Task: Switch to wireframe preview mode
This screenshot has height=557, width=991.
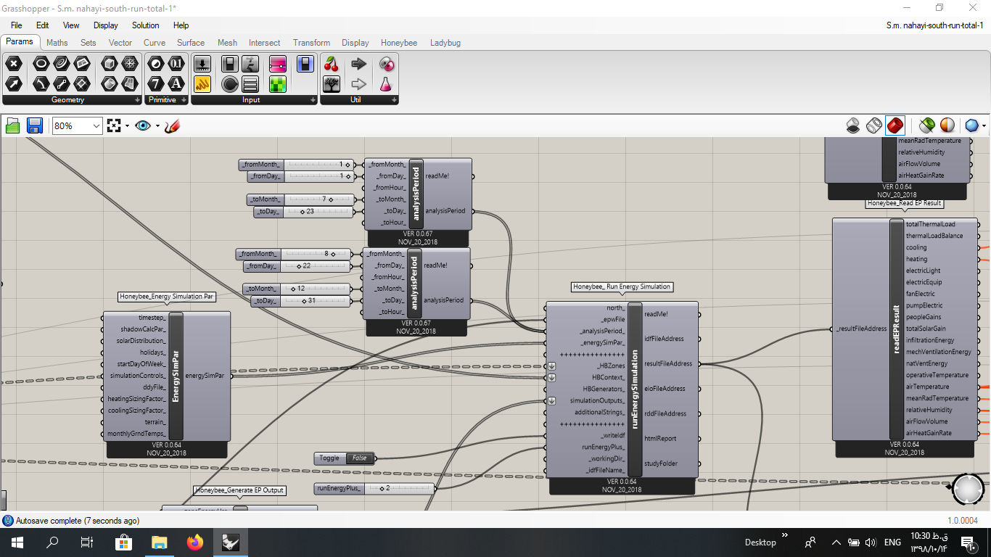Action: click(x=874, y=125)
